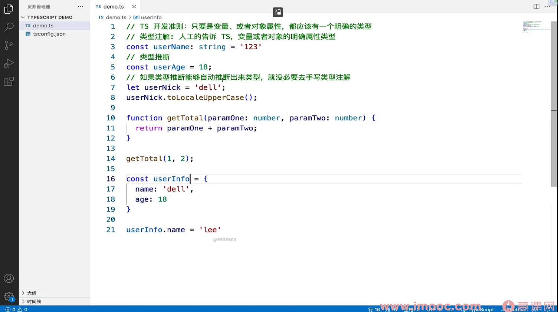The width and height of the screenshot is (558, 312).
Task: Select the TypeScript language mode in the status bar
Action: (x=481, y=309)
